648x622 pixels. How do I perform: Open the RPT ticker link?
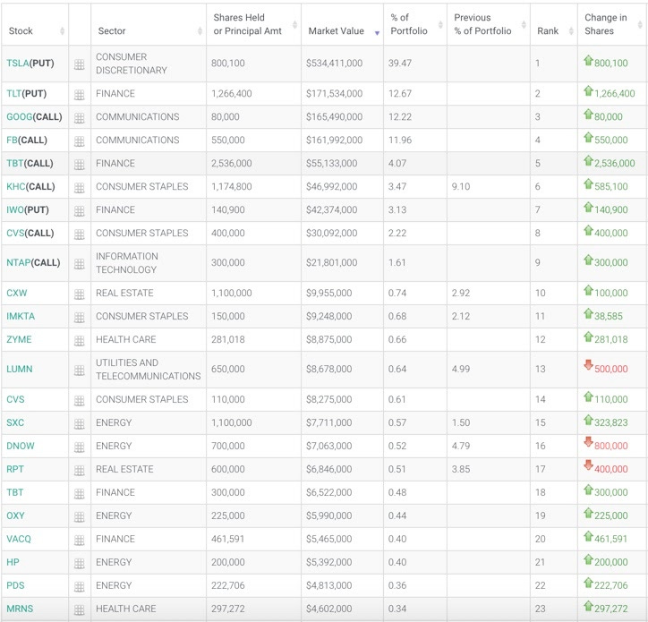(15, 469)
